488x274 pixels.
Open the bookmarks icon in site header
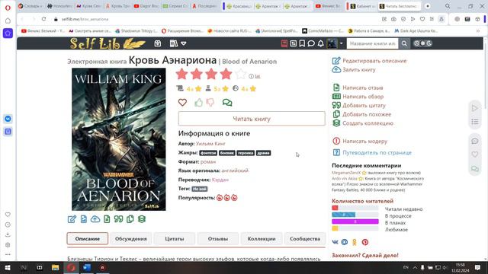(x=302, y=43)
